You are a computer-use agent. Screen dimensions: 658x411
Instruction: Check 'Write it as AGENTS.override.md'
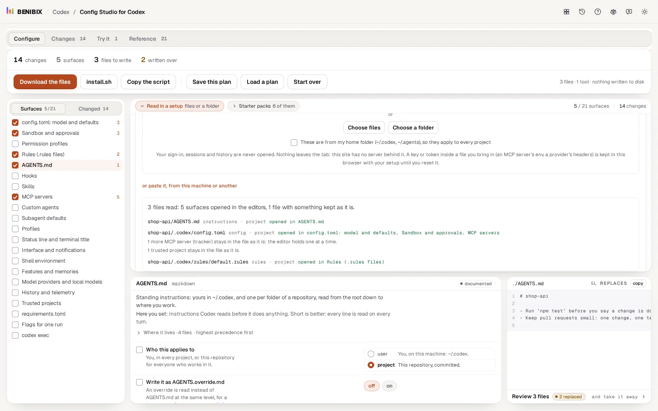(139, 382)
